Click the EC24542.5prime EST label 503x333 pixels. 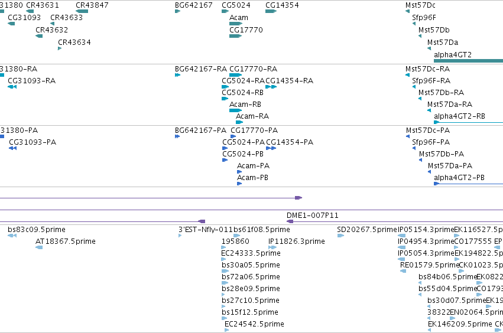(x=254, y=324)
